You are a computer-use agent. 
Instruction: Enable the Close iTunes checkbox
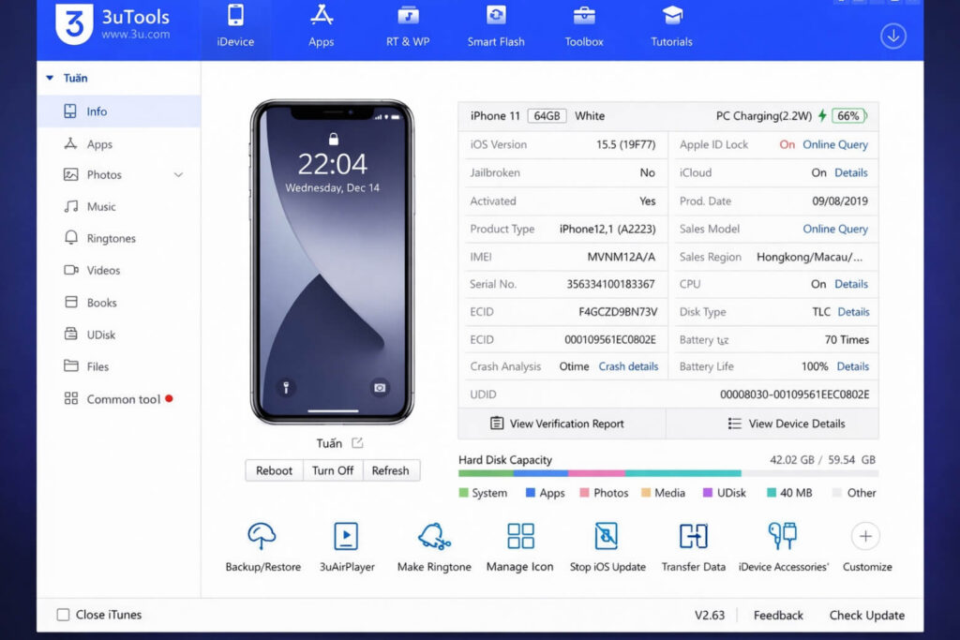pos(64,615)
